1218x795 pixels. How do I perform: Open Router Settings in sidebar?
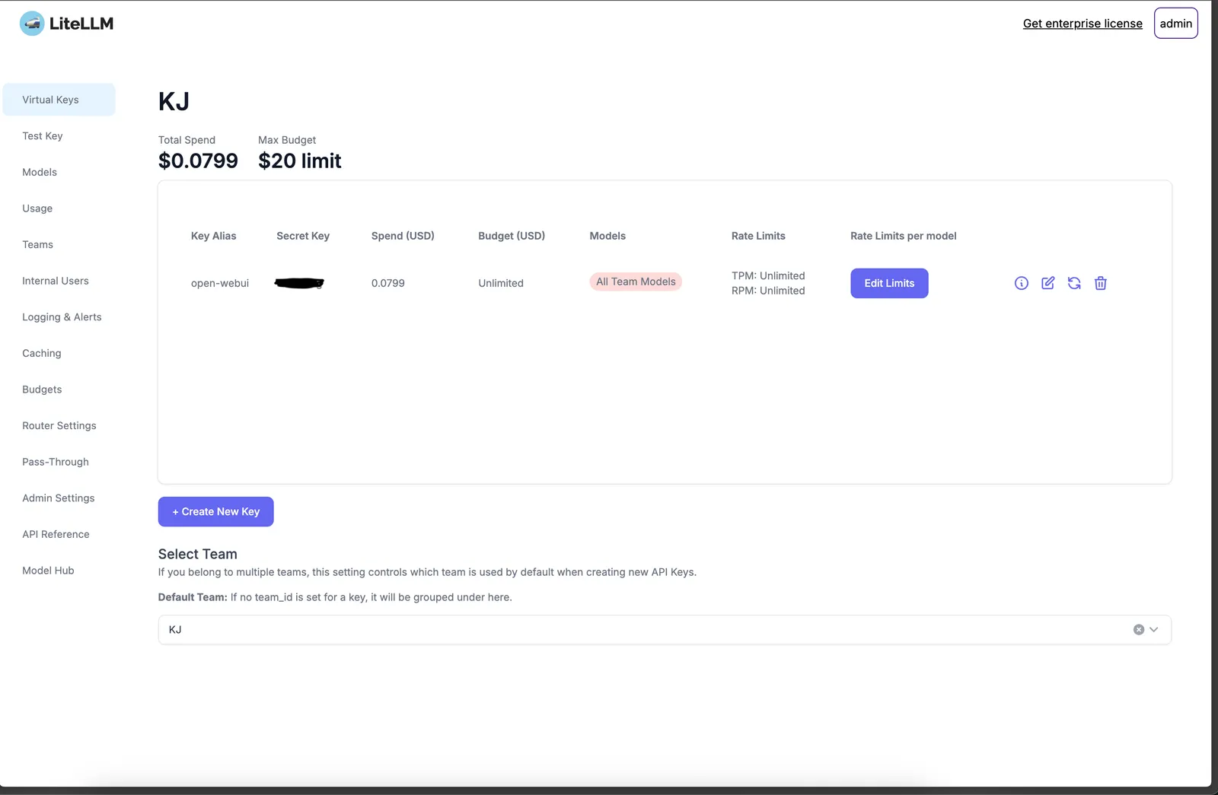[x=59, y=426]
